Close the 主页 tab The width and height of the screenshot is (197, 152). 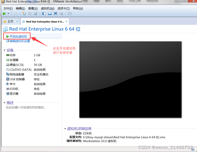pyautogui.click(x=17, y=22)
